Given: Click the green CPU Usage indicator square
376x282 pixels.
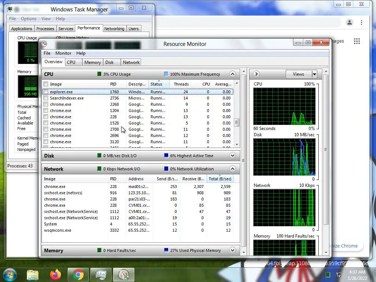Looking at the screenshot, I should pos(99,74).
